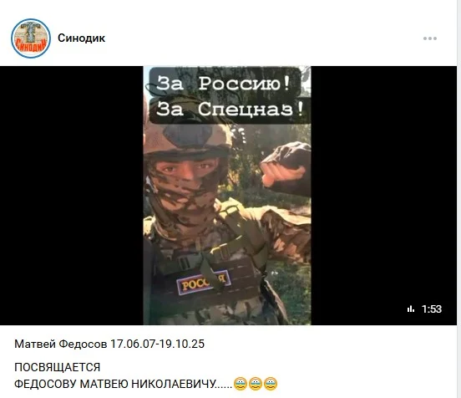
Task: Click the second crying emoji
Action: 256,384
